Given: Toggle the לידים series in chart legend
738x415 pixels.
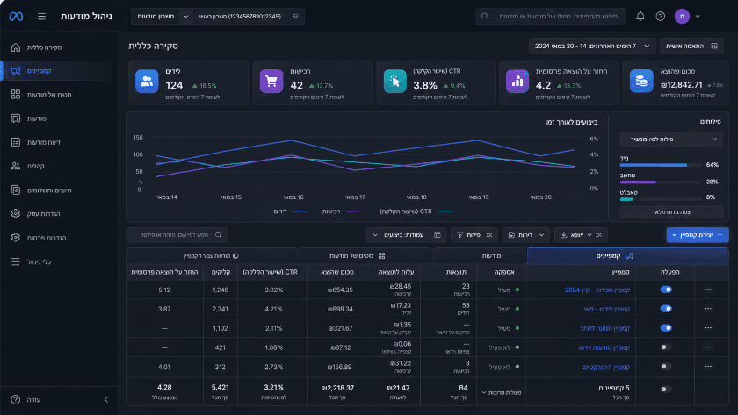Looking at the screenshot, I should [x=290, y=211].
